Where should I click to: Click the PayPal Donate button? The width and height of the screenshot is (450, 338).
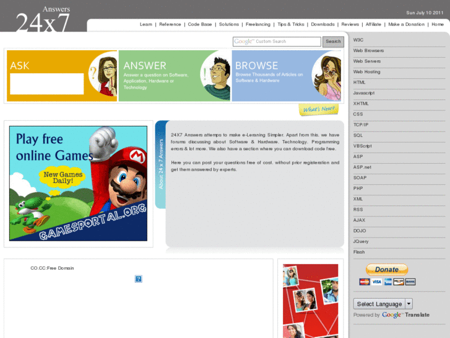point(387,270)
